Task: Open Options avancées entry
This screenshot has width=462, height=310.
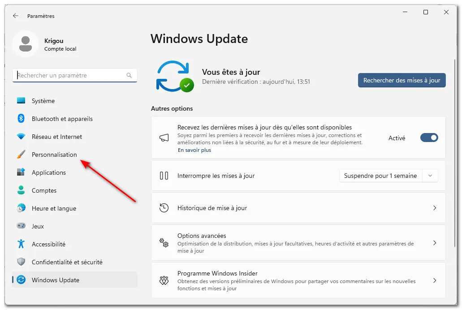Action: tap(298, 243)
